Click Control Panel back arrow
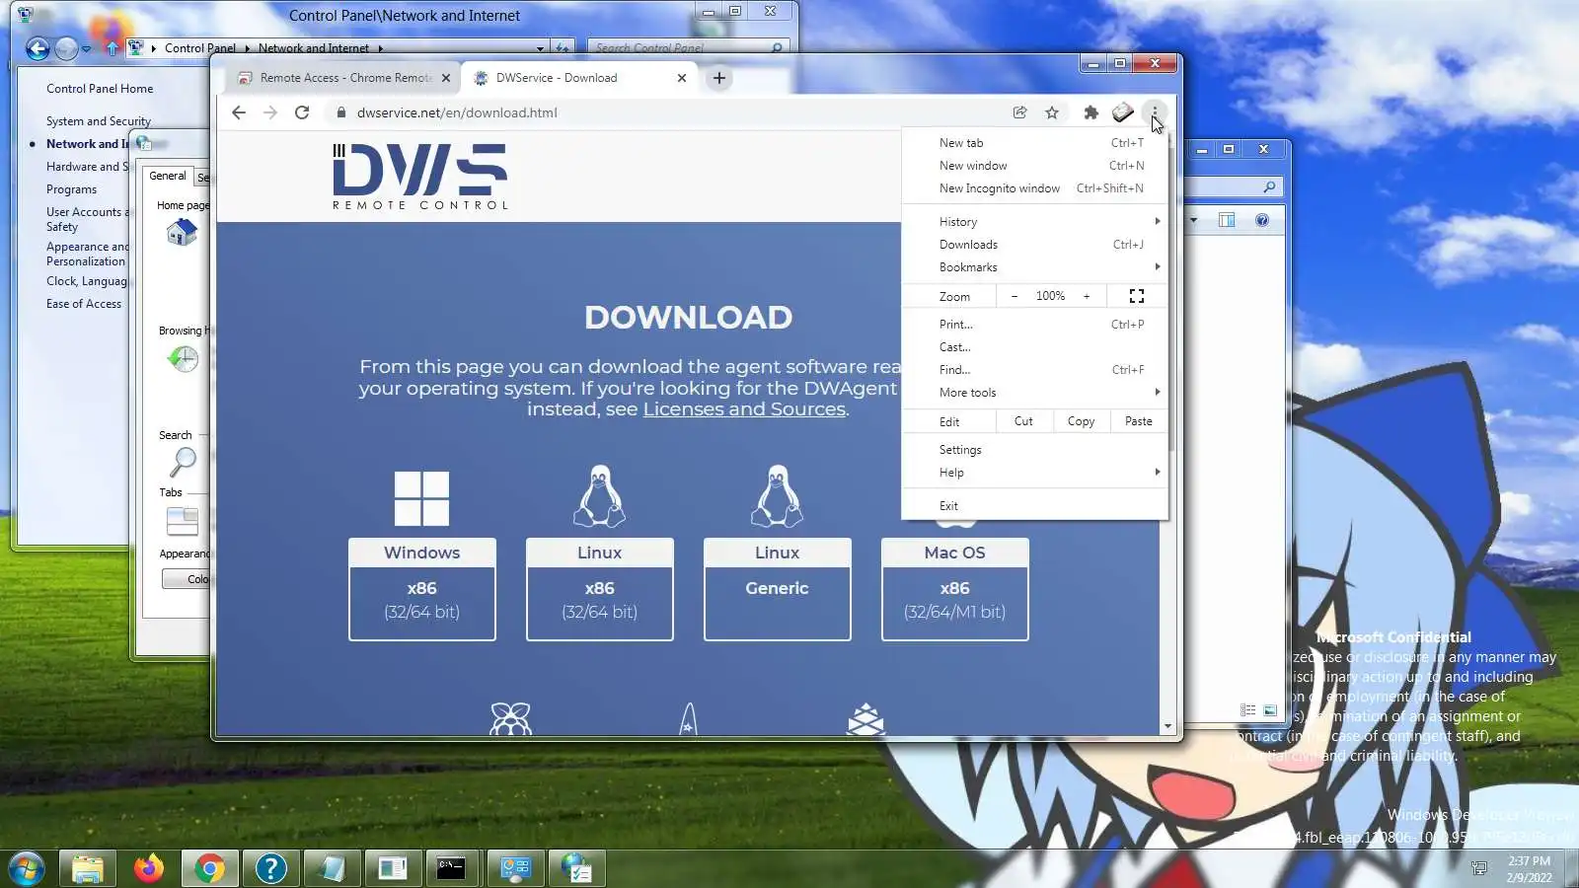This screenshot has height=888, width=1579. 38,48
